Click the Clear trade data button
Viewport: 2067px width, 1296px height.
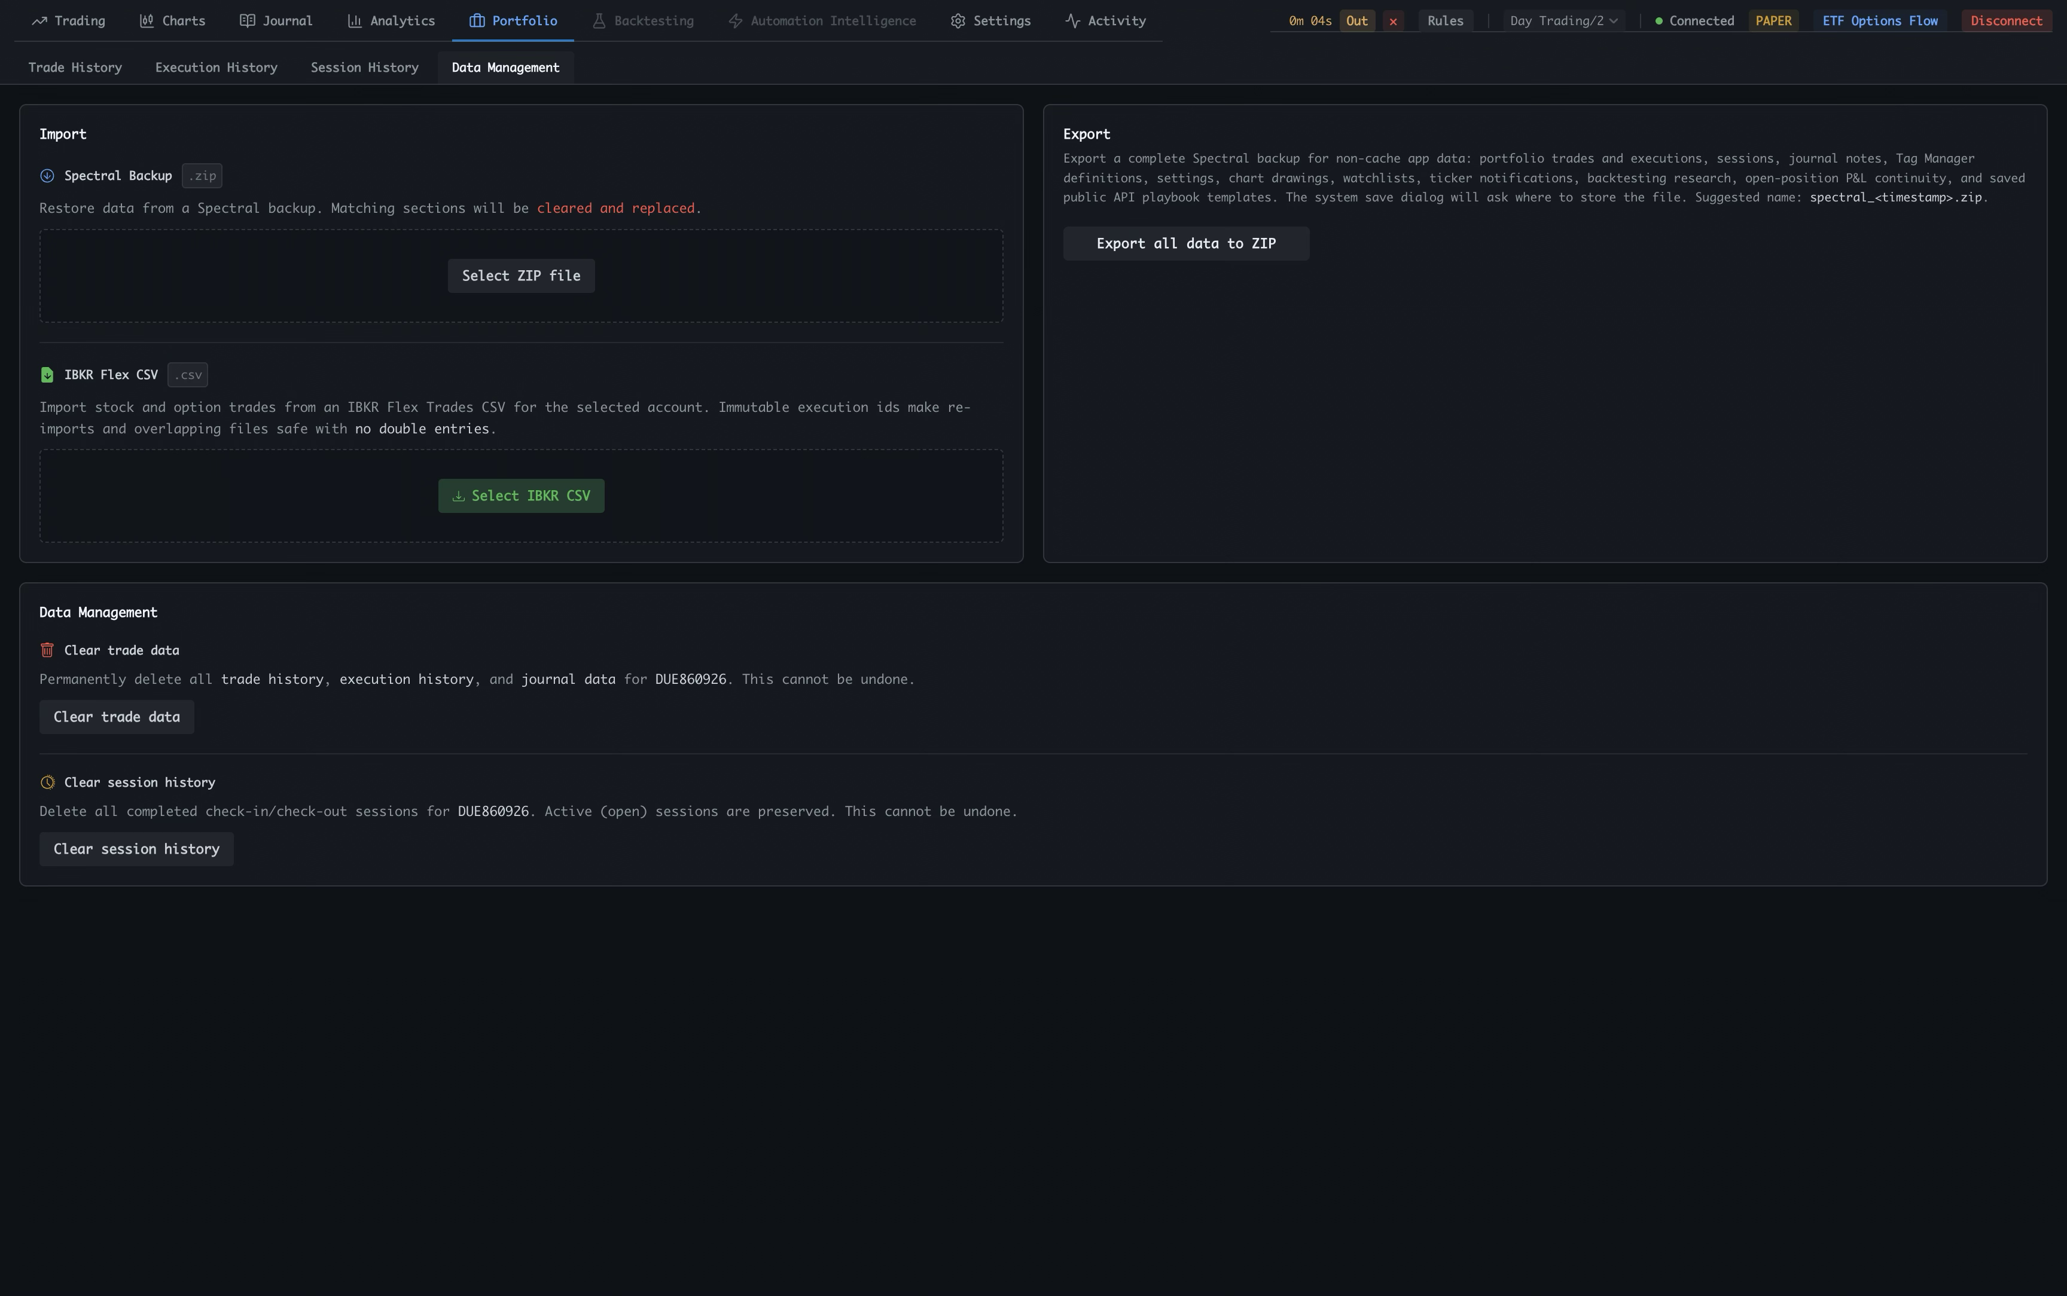pos(117,717)
